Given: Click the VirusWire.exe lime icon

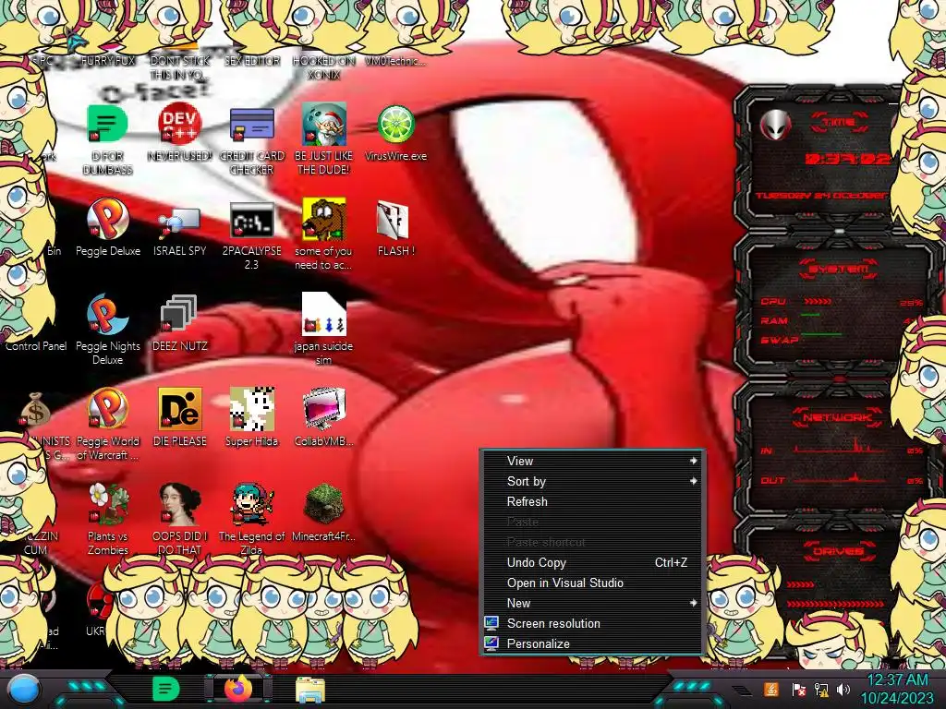Looking at the screenshot, I should tap(395, 125).
